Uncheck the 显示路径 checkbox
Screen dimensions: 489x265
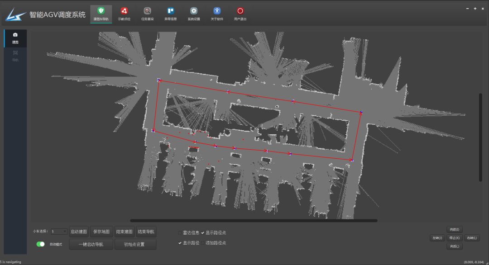[180, 243]
